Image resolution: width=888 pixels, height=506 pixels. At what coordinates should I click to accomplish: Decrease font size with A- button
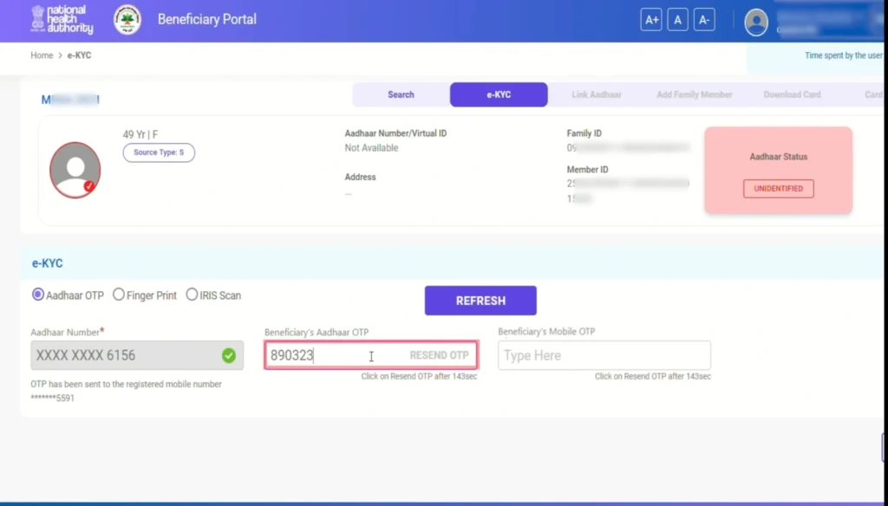704,20
